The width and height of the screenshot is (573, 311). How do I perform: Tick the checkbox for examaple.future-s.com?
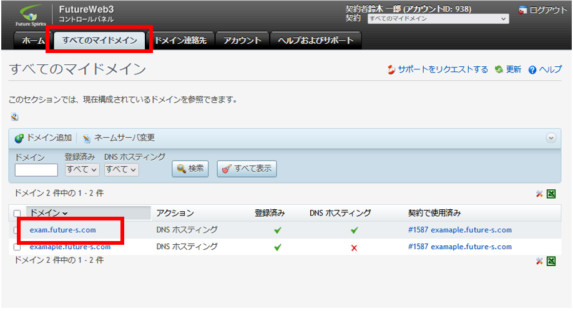17,247
